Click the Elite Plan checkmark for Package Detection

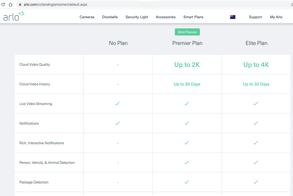pyautogui.click(x=255, y=182)
